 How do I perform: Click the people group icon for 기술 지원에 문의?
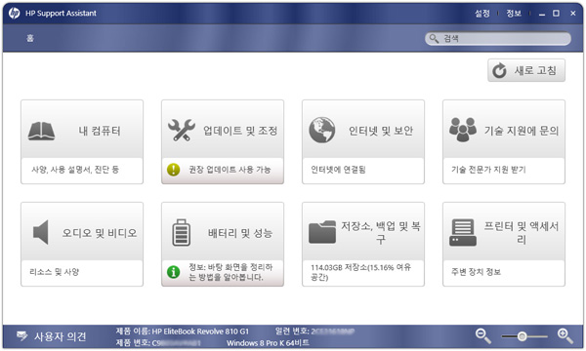pyautogui.click(x=463, y=130)
